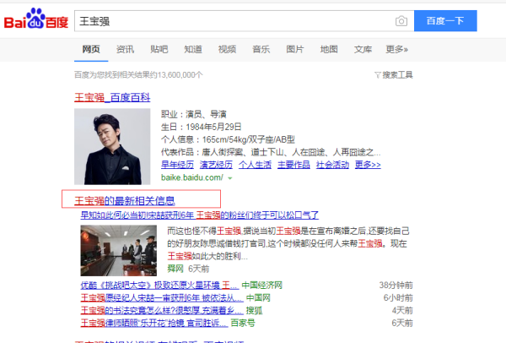Click the 生日：1984年5月29日 text
Screen dimensions: 506x343
(201, 127)
